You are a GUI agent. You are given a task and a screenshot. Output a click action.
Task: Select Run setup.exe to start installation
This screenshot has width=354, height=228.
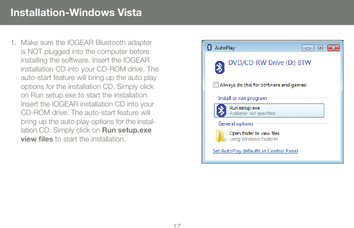click(x=269, y=110)
